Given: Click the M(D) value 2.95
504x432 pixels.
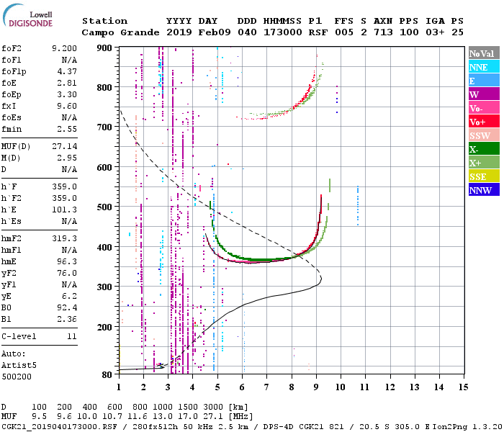Looking at the screenshot, I should coord(67,158).
